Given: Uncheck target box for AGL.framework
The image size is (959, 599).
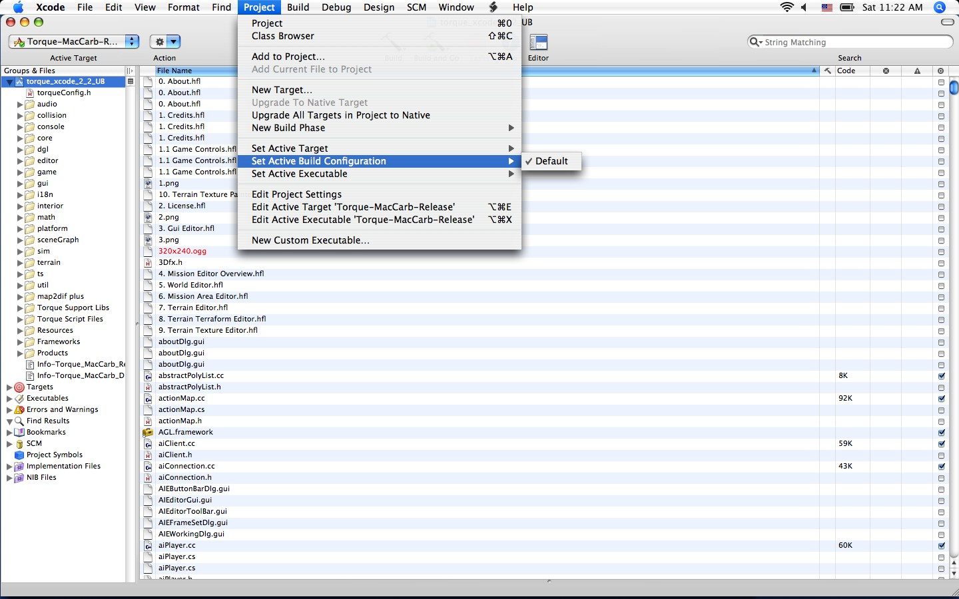Looking at the screenshot, I should (x=941, y=433).
